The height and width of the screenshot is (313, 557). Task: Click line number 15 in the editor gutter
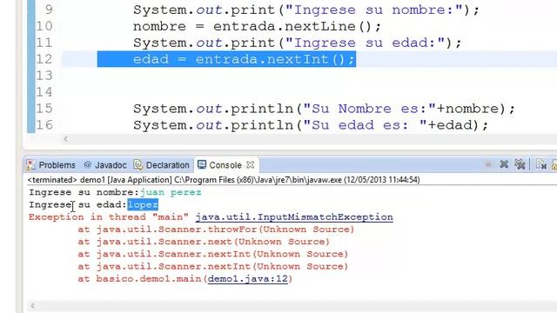pos(44,108)
